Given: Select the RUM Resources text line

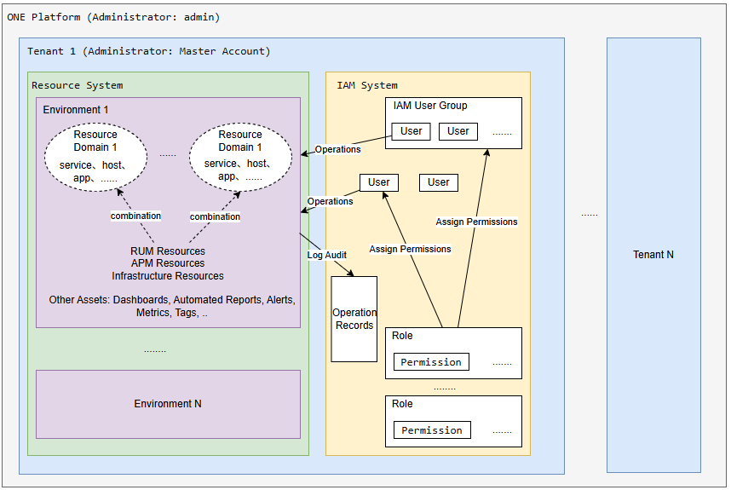Looking at the screenshot, I should pyautogui.click(x=168, y=251).
